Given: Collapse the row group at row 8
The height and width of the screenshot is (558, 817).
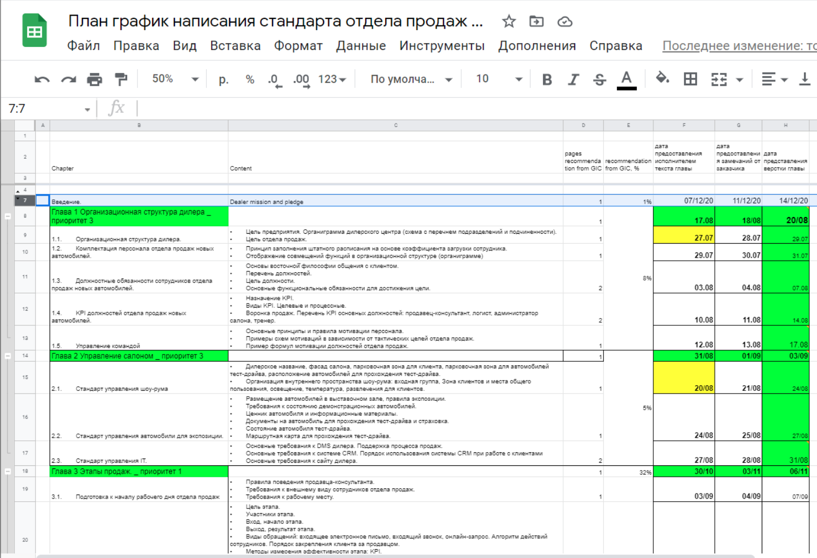Looking at the screenshot, I should 8,216.
